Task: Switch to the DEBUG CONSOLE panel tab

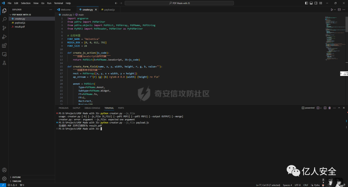Action: click(92, 108)
